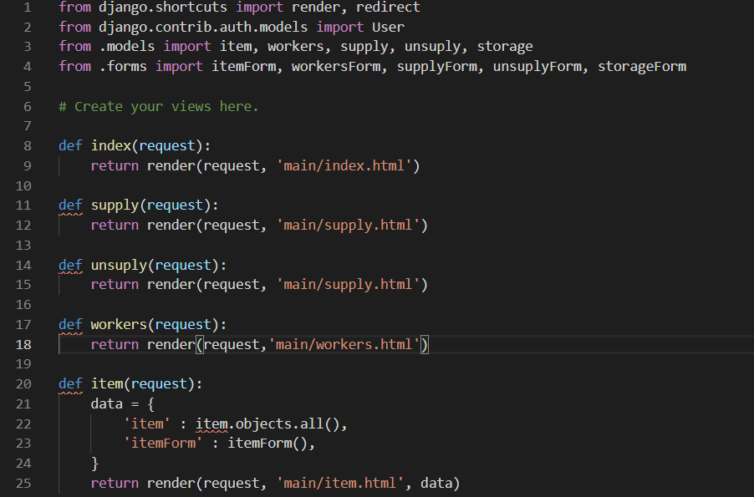Click highlighted closing parenthesis on line 18

coord(424,344)
